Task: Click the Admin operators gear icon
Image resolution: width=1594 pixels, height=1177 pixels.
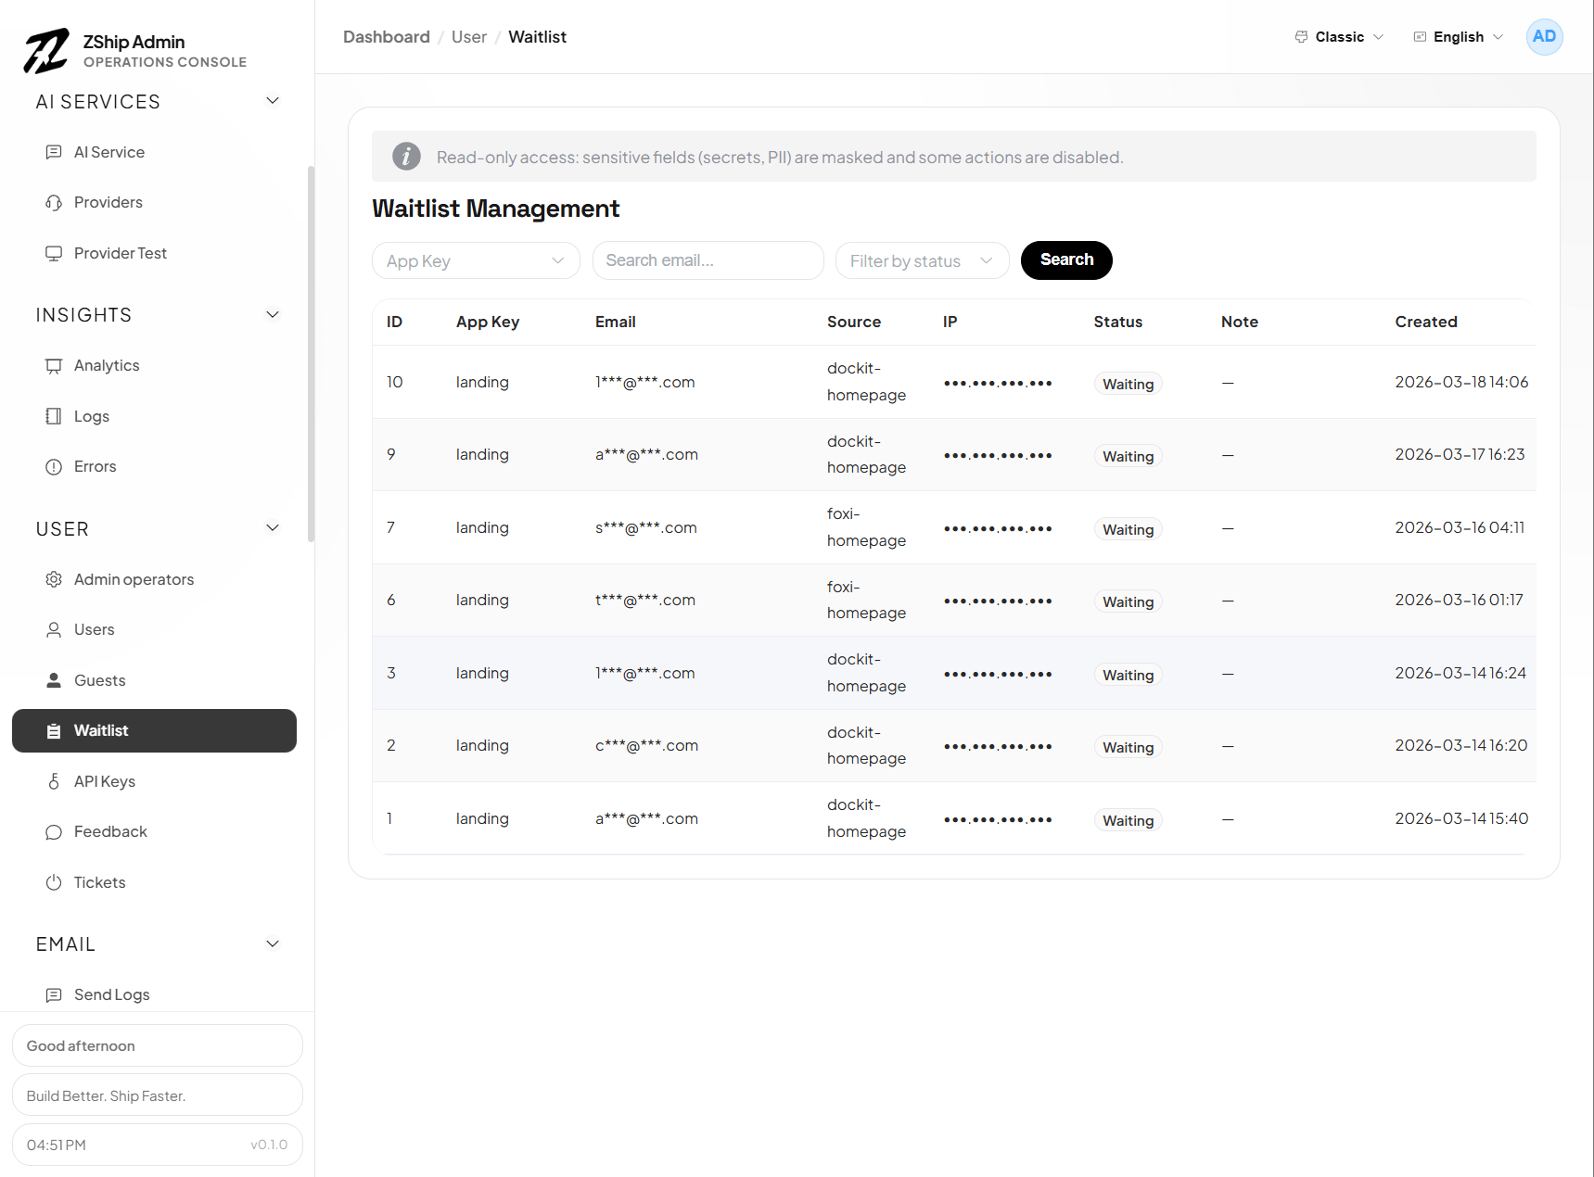Action: click(x=54, y=579)
